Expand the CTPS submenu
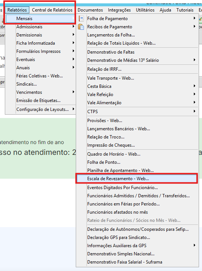202x271 pixels. point(137,111)
